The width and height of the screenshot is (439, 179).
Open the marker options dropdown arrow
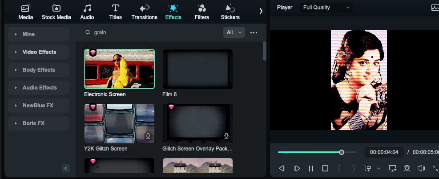tap(379, 168)
